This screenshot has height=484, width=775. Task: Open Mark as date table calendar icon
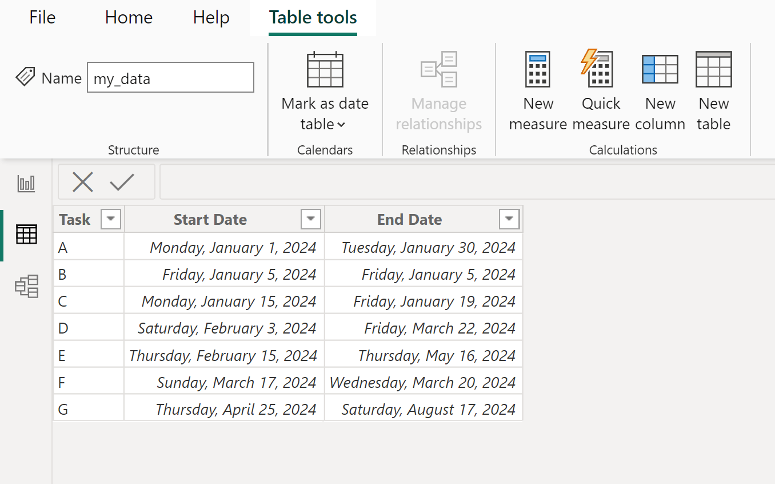click(x=325, y=69)
